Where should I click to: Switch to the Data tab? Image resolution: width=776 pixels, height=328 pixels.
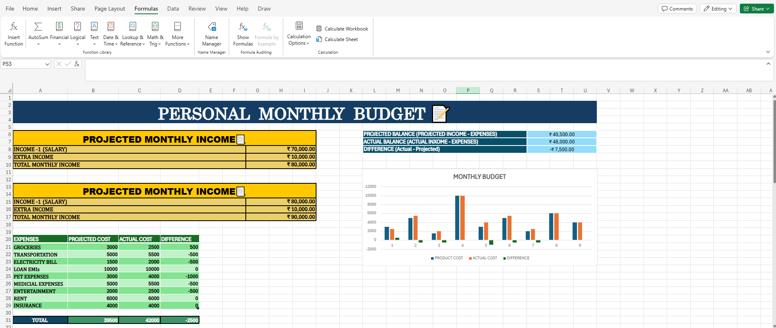173,9
